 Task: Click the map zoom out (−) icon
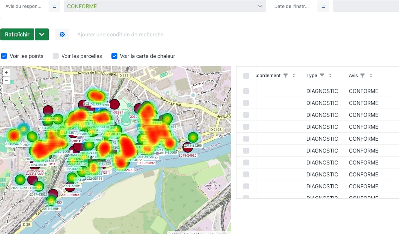[x=6, y=80]
